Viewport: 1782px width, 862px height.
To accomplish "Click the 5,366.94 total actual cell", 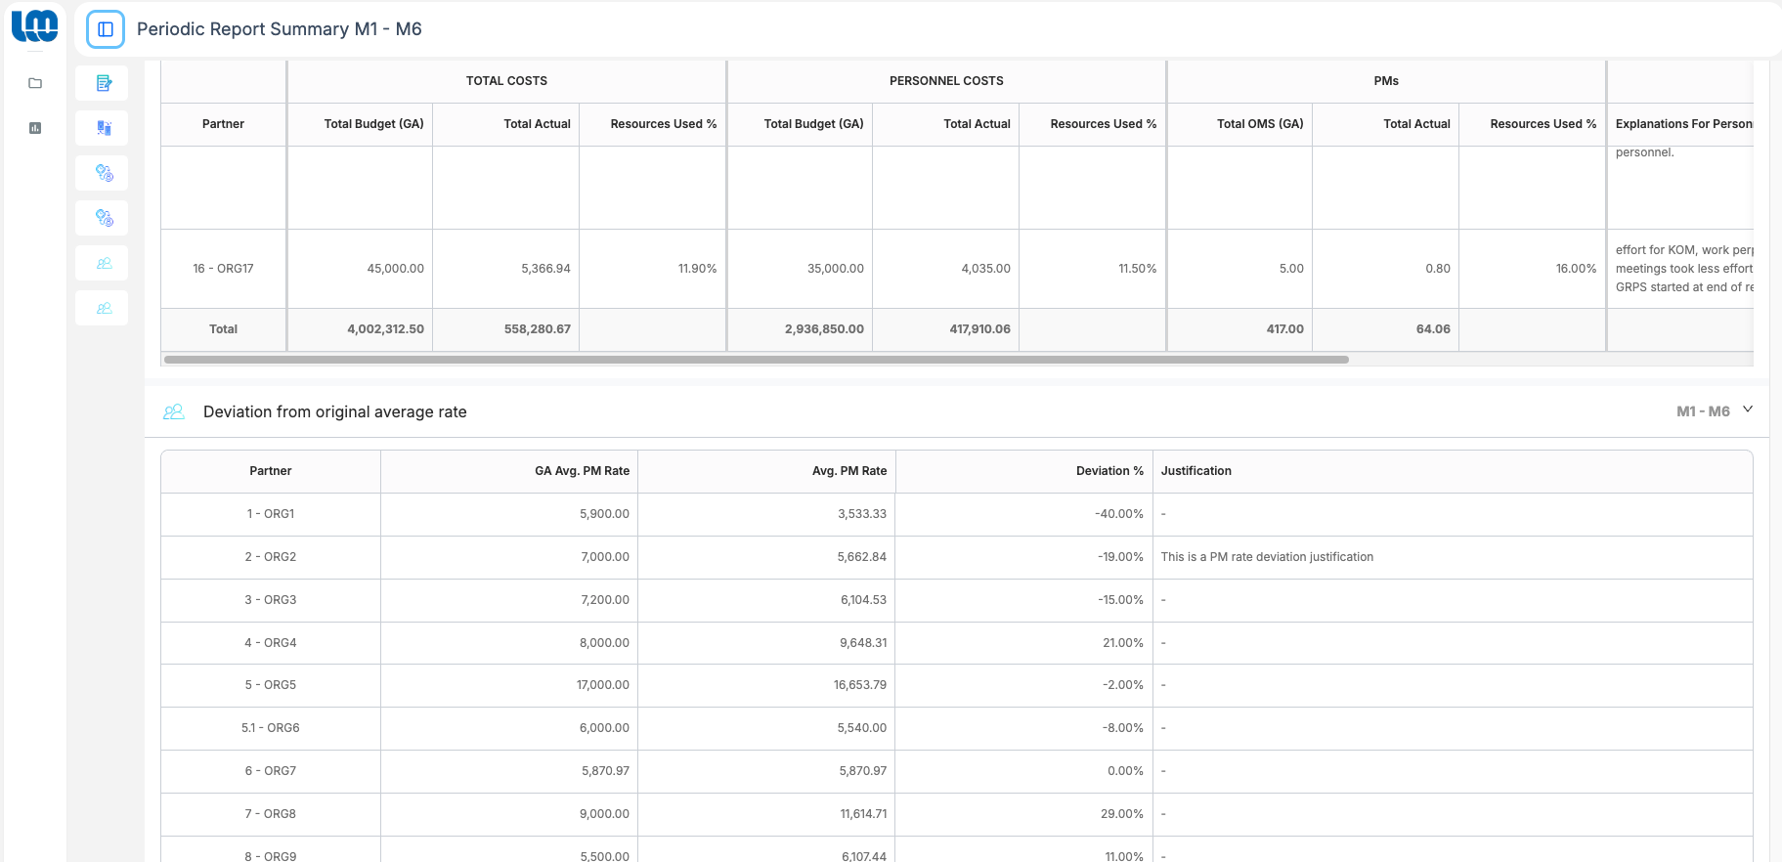I will pos(506,269).
